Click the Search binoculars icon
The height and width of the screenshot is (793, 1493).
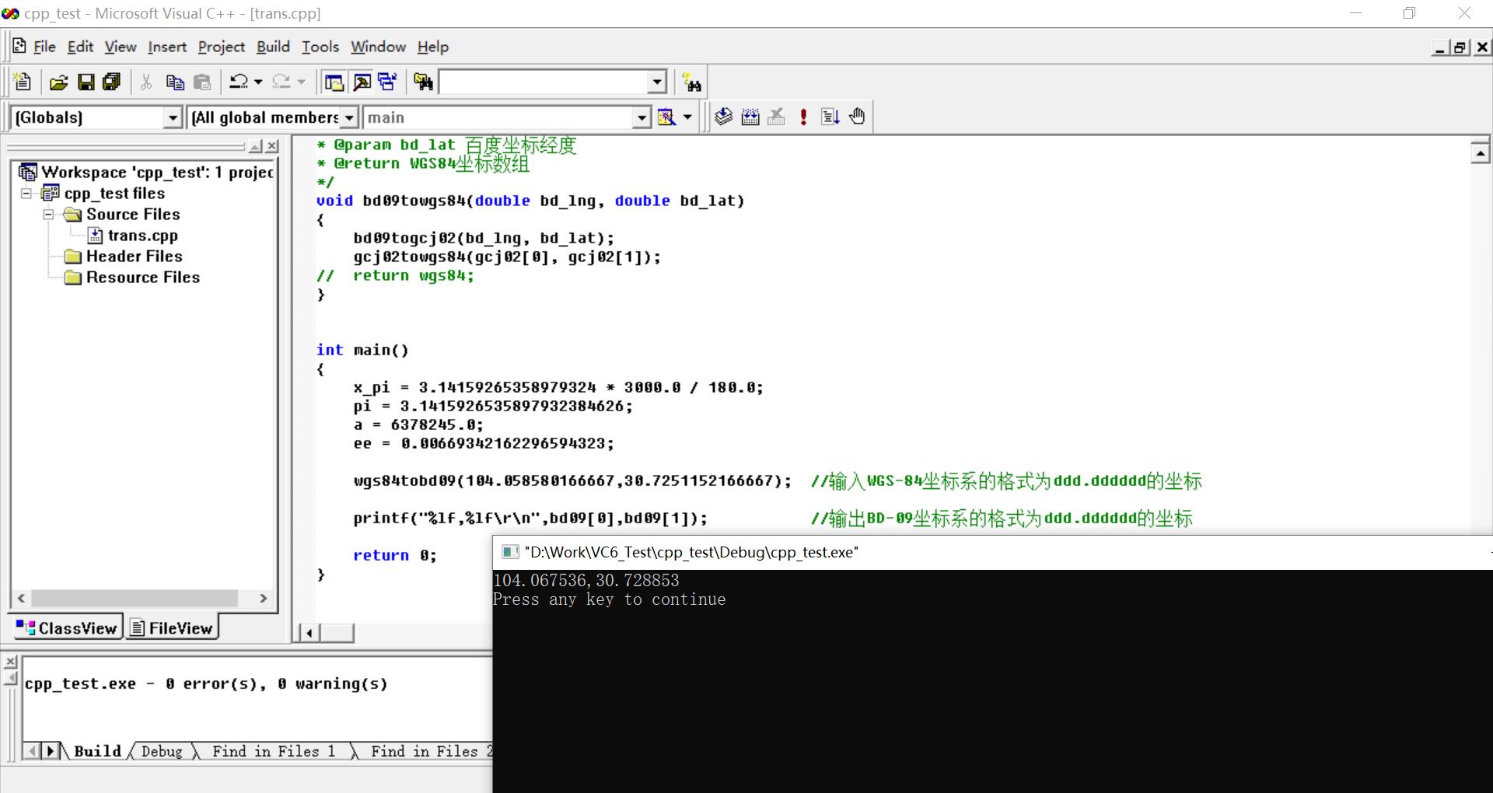[x=691, y=82]
